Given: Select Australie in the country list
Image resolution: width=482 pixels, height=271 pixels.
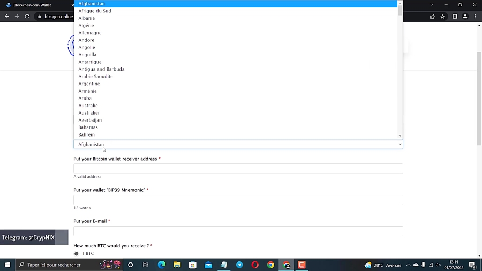Looking at the screenshot, I should [88, 106].
